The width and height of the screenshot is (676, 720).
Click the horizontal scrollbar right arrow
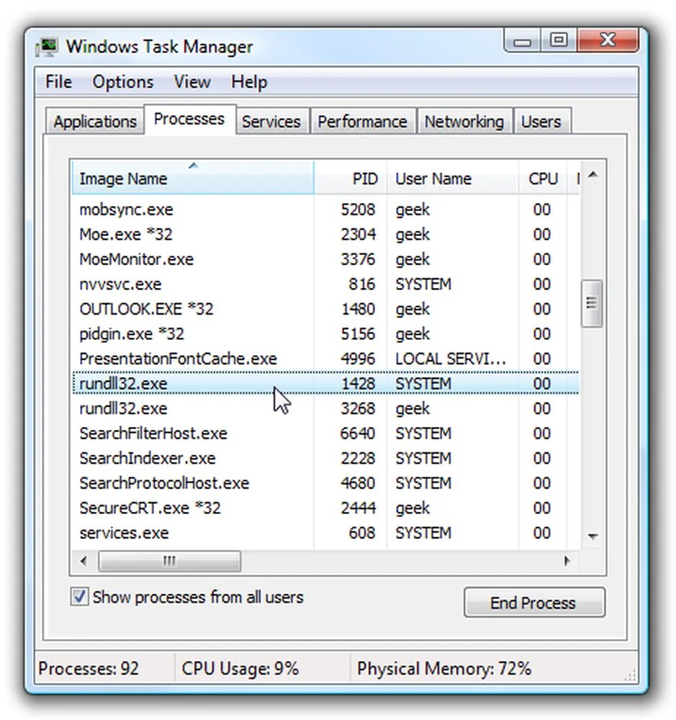pyautogui.click(x=567, y=561)
